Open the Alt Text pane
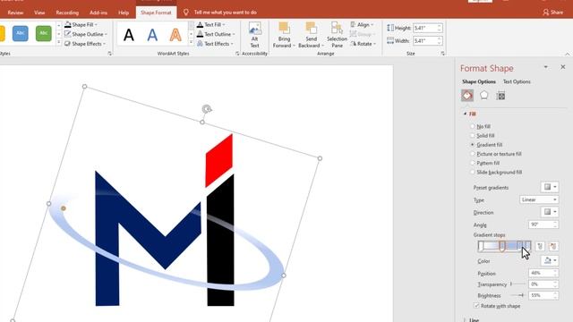The width and height of the screenshot is (573, 322). click(x=254, y=35)
